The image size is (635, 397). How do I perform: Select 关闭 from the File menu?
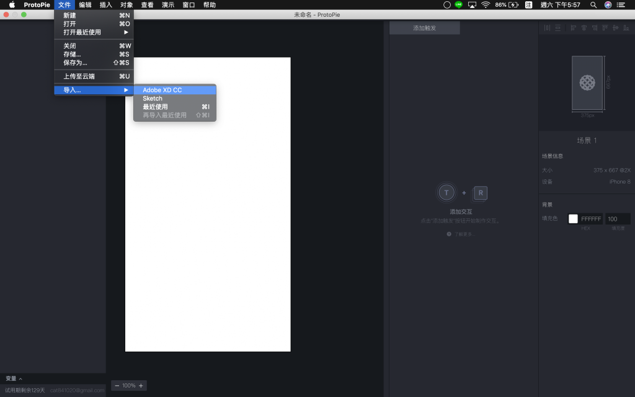point(94,46)
